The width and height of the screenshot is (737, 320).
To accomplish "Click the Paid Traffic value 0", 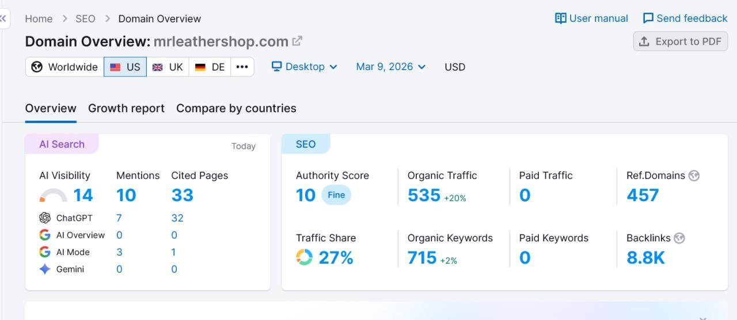I will [x=525, y=195].
